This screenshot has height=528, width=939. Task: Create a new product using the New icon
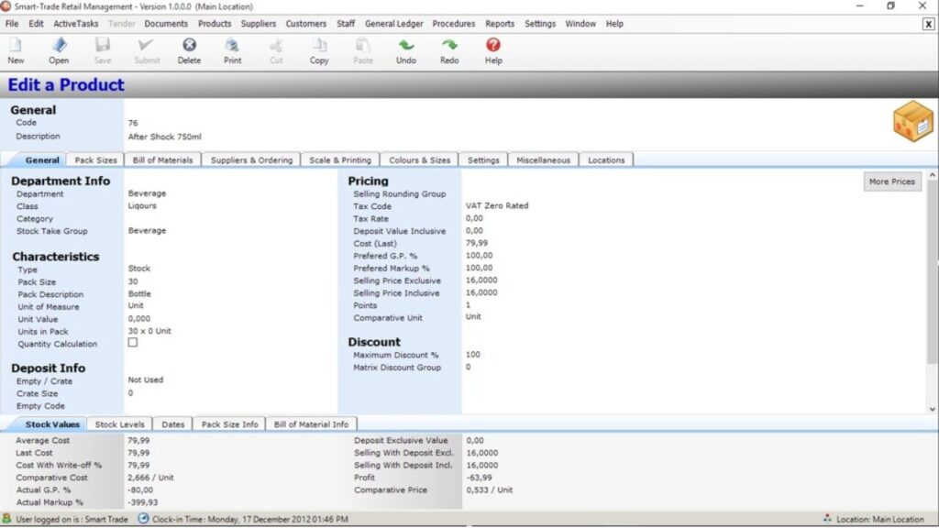coord(15,50)
